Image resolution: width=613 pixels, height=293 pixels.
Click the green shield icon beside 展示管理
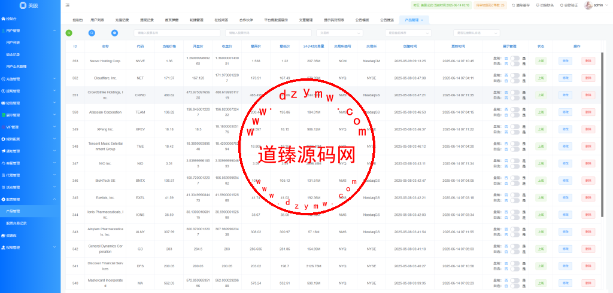coord(3,115)
